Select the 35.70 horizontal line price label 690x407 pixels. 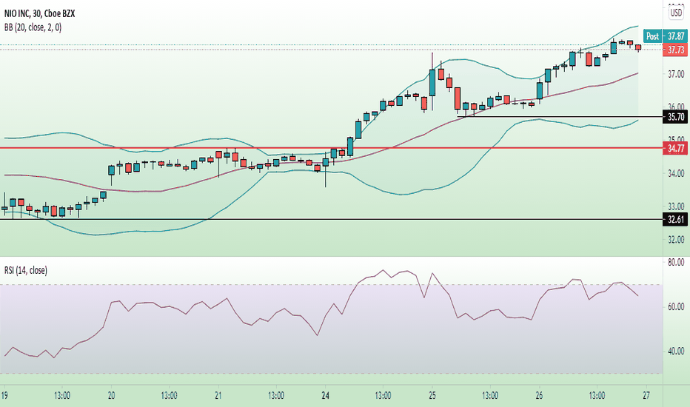[x=675, y=117]
